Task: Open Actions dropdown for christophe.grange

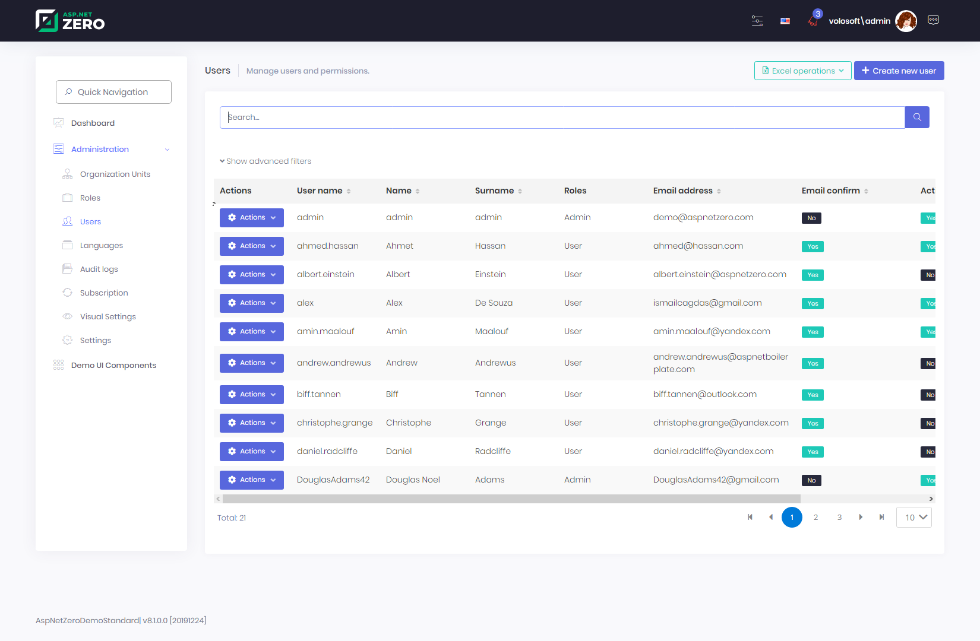Action: pos(252,423)
